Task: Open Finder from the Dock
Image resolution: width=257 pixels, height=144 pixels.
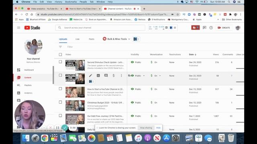Action: point(26,138)
